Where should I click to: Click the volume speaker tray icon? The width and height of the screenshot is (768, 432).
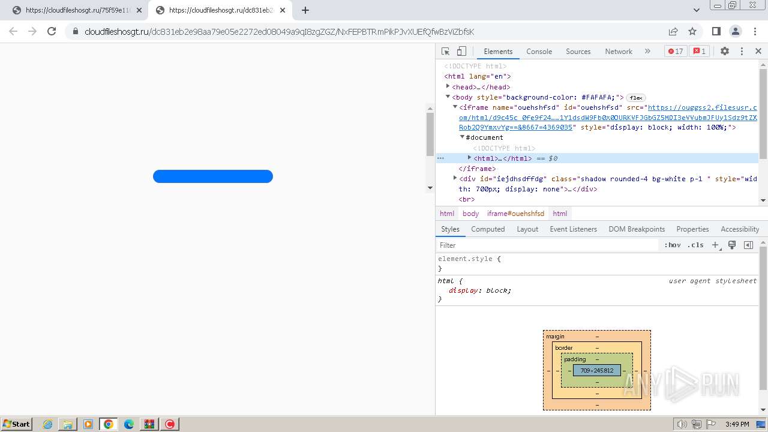(682, 424)
